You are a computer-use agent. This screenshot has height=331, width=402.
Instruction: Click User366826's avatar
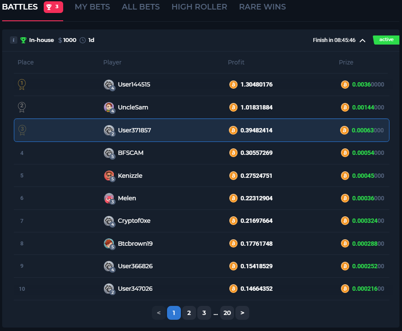point(109,266)
